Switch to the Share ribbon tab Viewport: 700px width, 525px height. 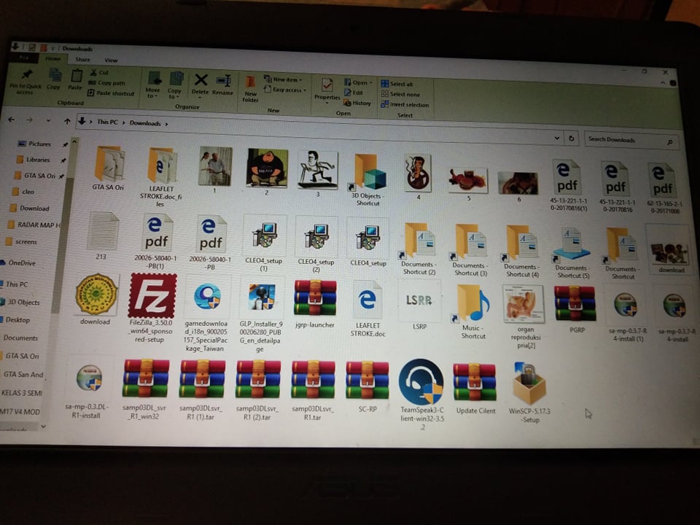82,59
